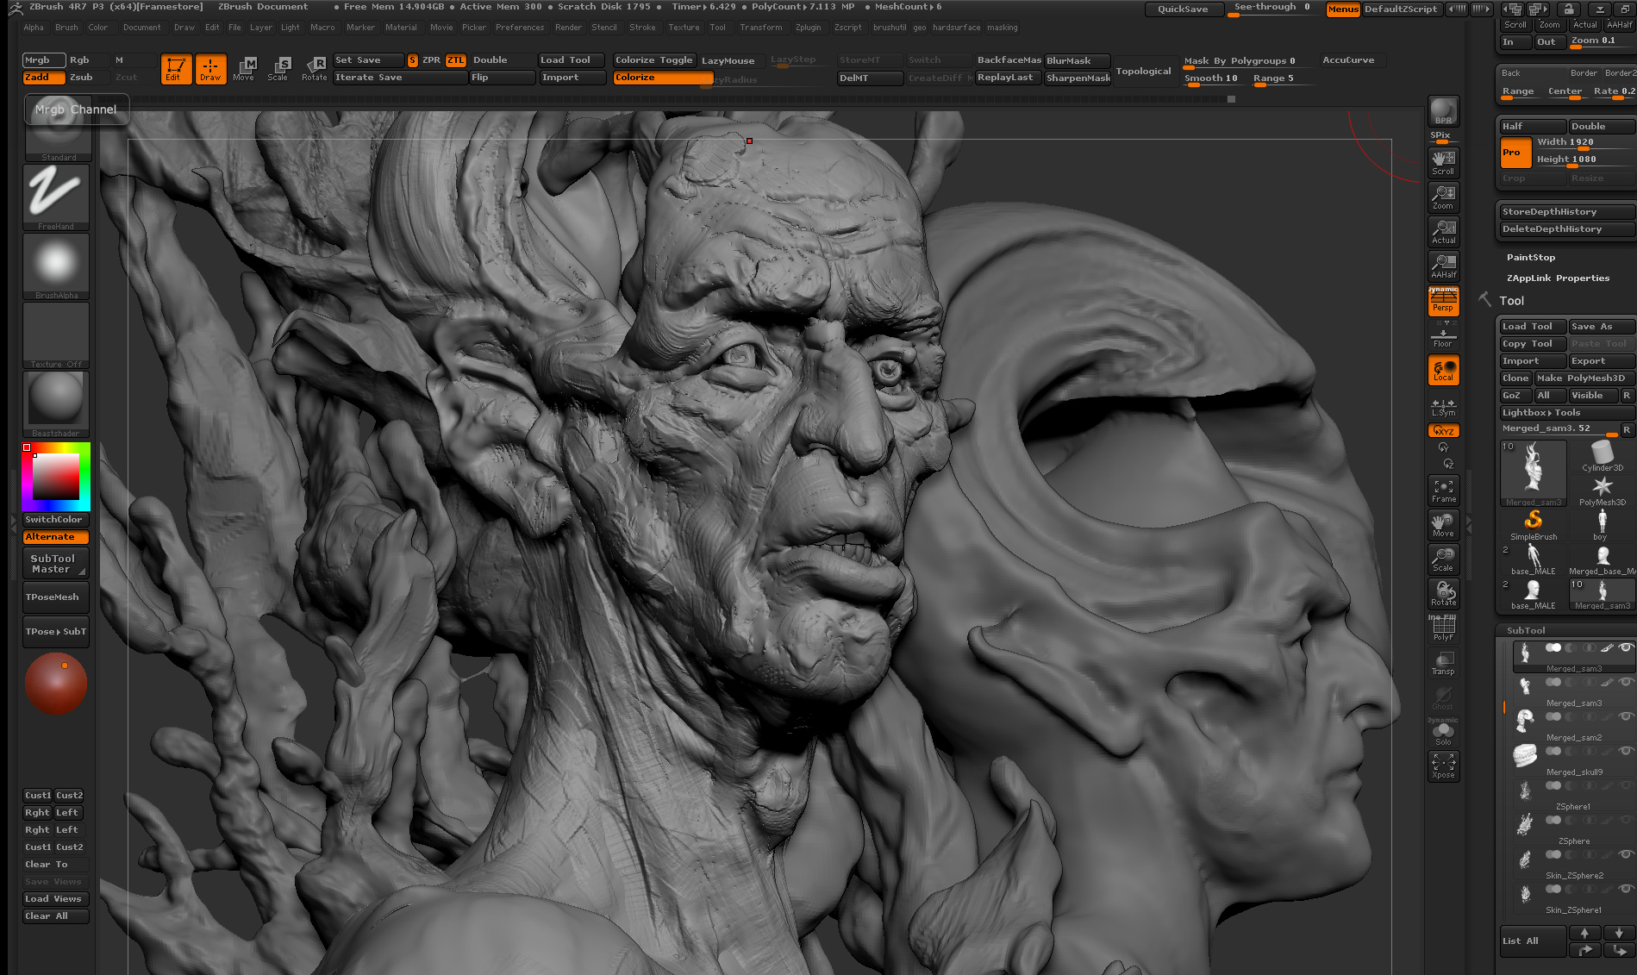Select the Scale icon in top shelf
Viewport: 1637px width, 975px height.
pos(278,68)
